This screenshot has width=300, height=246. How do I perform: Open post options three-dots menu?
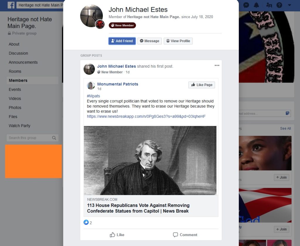click(217, 65)
